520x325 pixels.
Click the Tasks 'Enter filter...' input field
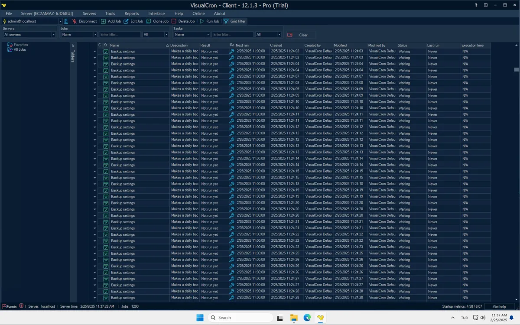(x=233, y=35)
